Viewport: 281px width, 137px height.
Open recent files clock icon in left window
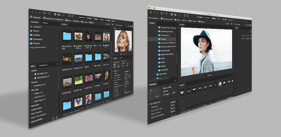coord(44,13)
